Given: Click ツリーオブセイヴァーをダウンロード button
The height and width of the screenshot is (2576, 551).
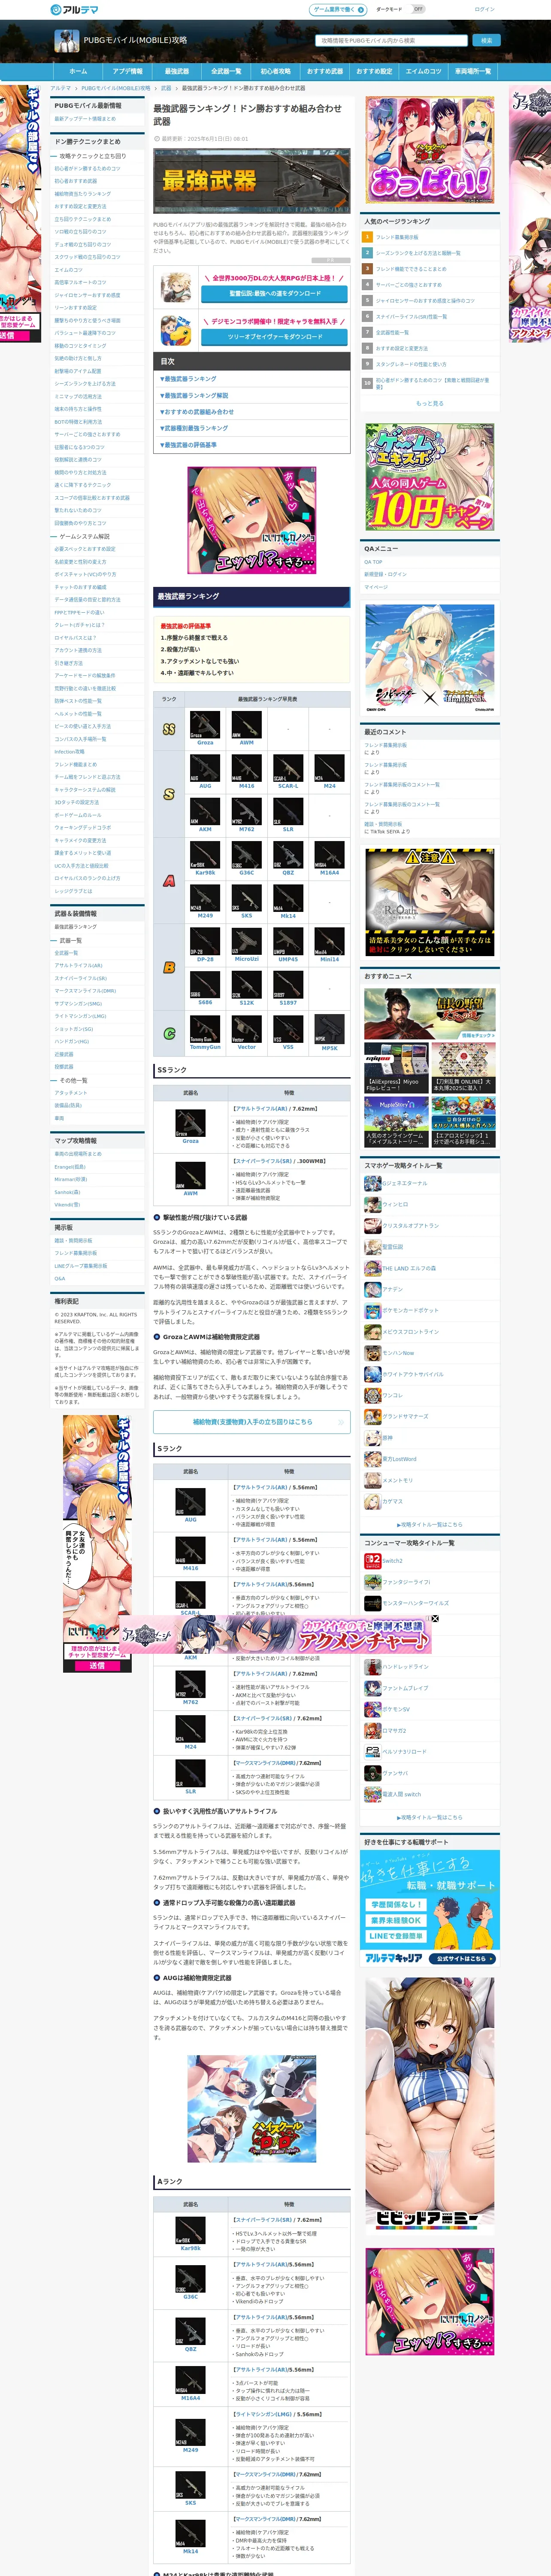Looking at the screenshot, I should tap(275, 337).
